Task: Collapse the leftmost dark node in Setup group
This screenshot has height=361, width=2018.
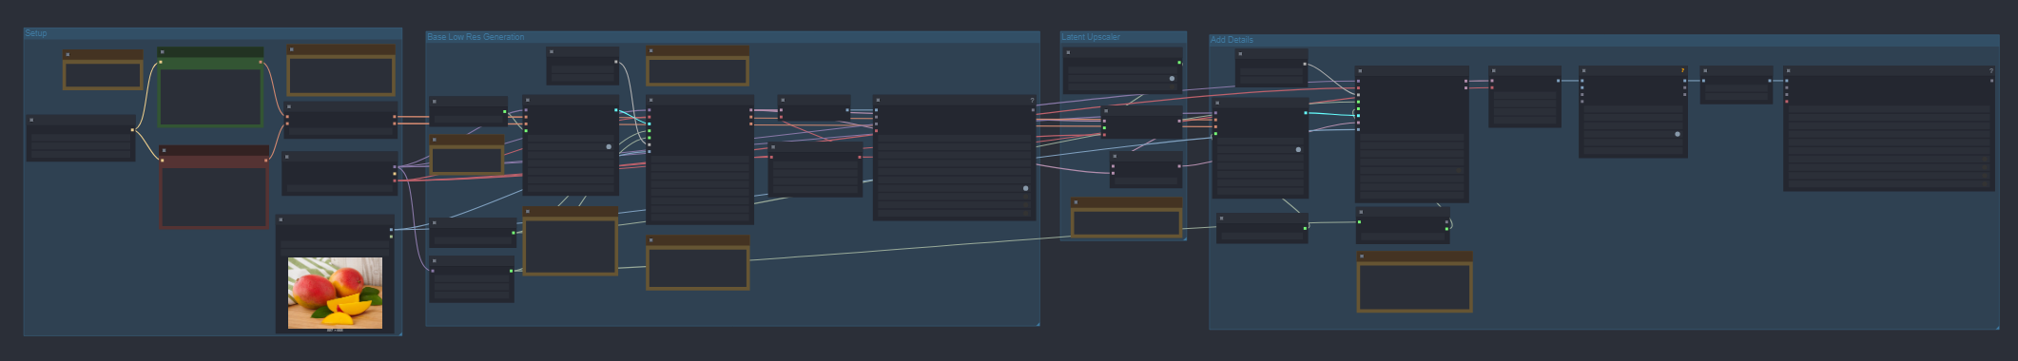Action: click(32, 120)
